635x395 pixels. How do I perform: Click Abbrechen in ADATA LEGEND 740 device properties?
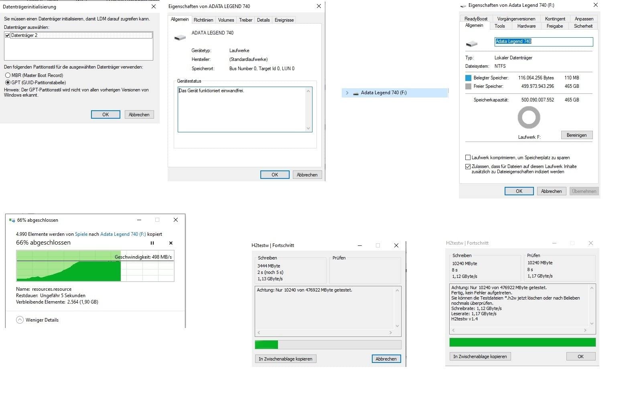click(x=307, y=175)
